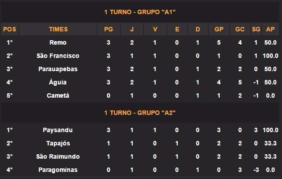Select Cametá in group A1
Screen dimensions: 282x179
(x=58, y=95)
